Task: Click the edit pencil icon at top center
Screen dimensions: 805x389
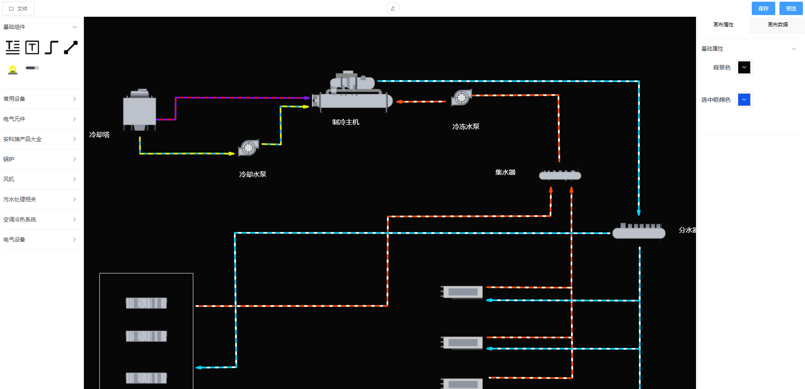Action: 393,8
